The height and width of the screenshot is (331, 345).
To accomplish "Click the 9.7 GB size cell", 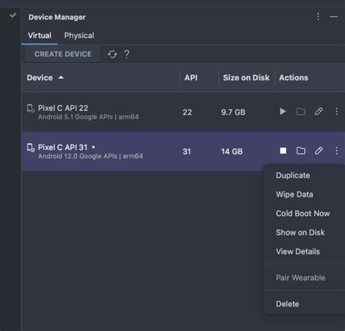I will pos(233,112).
